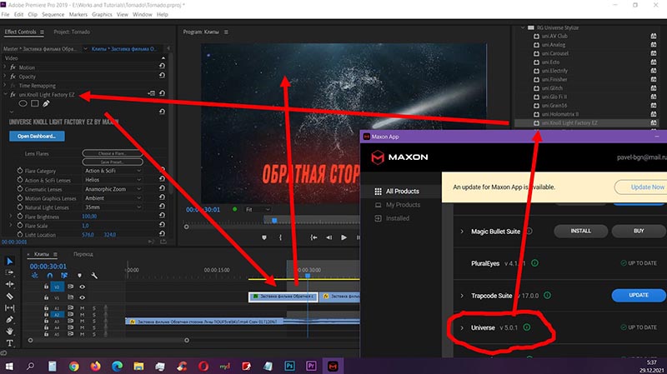The width and height of the screenshot is (667, 374).
Task: Click Open Dashboard button
Action: (37, 136)
